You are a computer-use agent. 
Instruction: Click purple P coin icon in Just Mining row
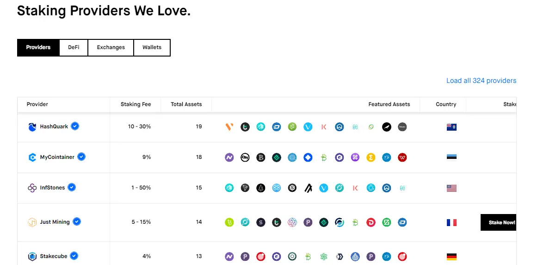click(308, 222)
